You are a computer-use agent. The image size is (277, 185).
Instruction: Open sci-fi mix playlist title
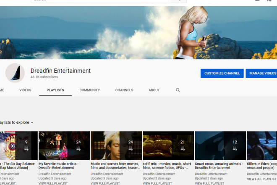(167, 166)
